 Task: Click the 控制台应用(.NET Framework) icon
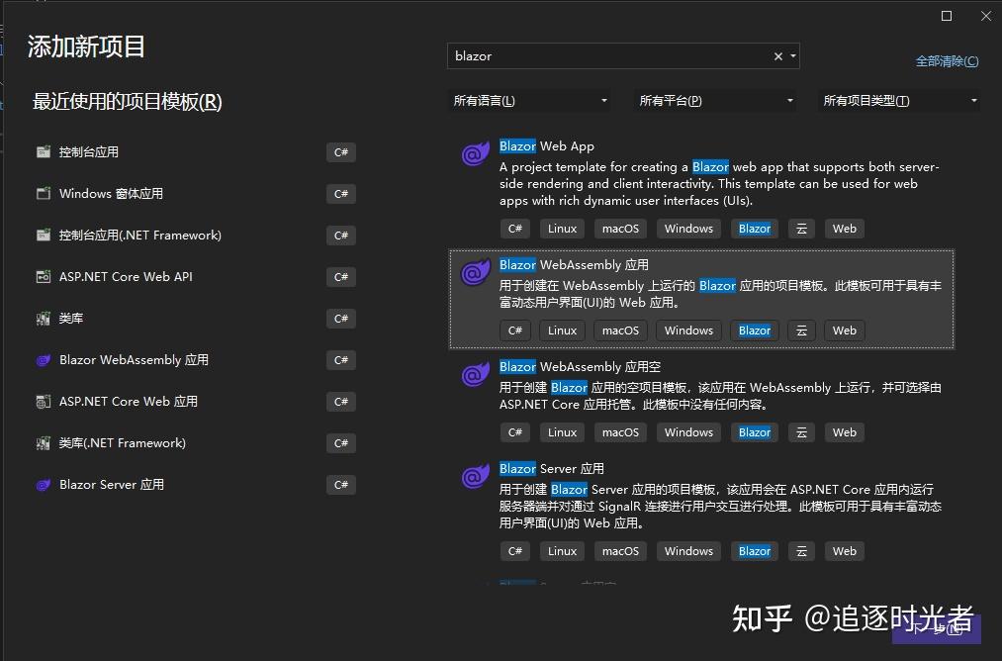point(44,236)
